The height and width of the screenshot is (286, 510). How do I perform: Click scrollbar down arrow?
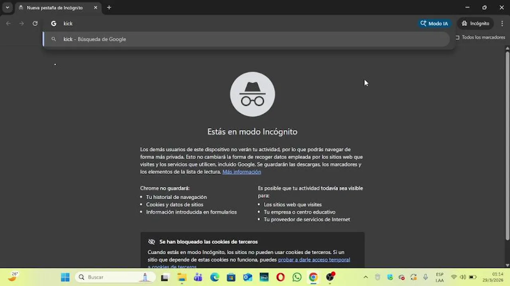pyautogui.click(x=507, y=265)
